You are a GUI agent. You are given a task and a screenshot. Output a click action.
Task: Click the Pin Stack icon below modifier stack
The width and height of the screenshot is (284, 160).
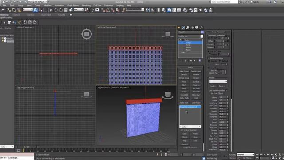coord(180,60)
